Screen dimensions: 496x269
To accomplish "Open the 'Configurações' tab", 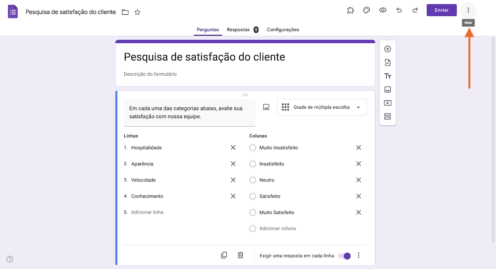I will pos(283,29).
